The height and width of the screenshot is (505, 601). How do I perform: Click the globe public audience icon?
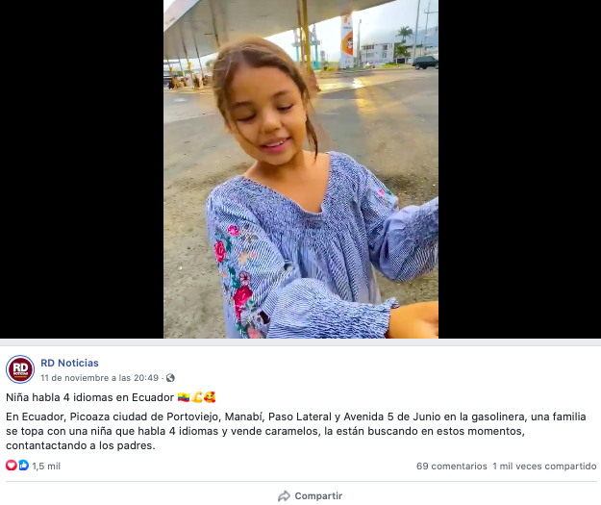click(170, 378)
